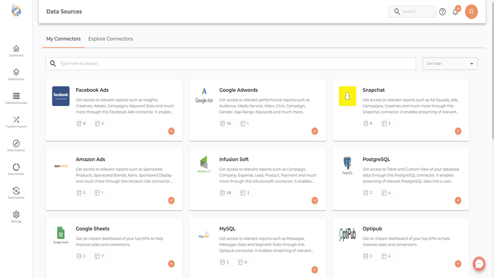Open the notifications bell
494x278 pixels.
[455, 12]
